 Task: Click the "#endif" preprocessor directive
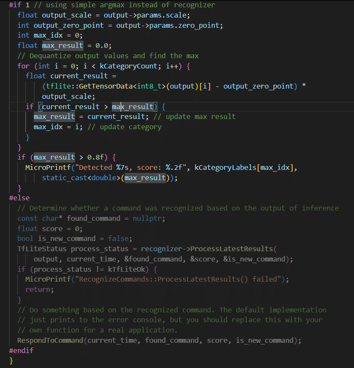tap(21, 350)
